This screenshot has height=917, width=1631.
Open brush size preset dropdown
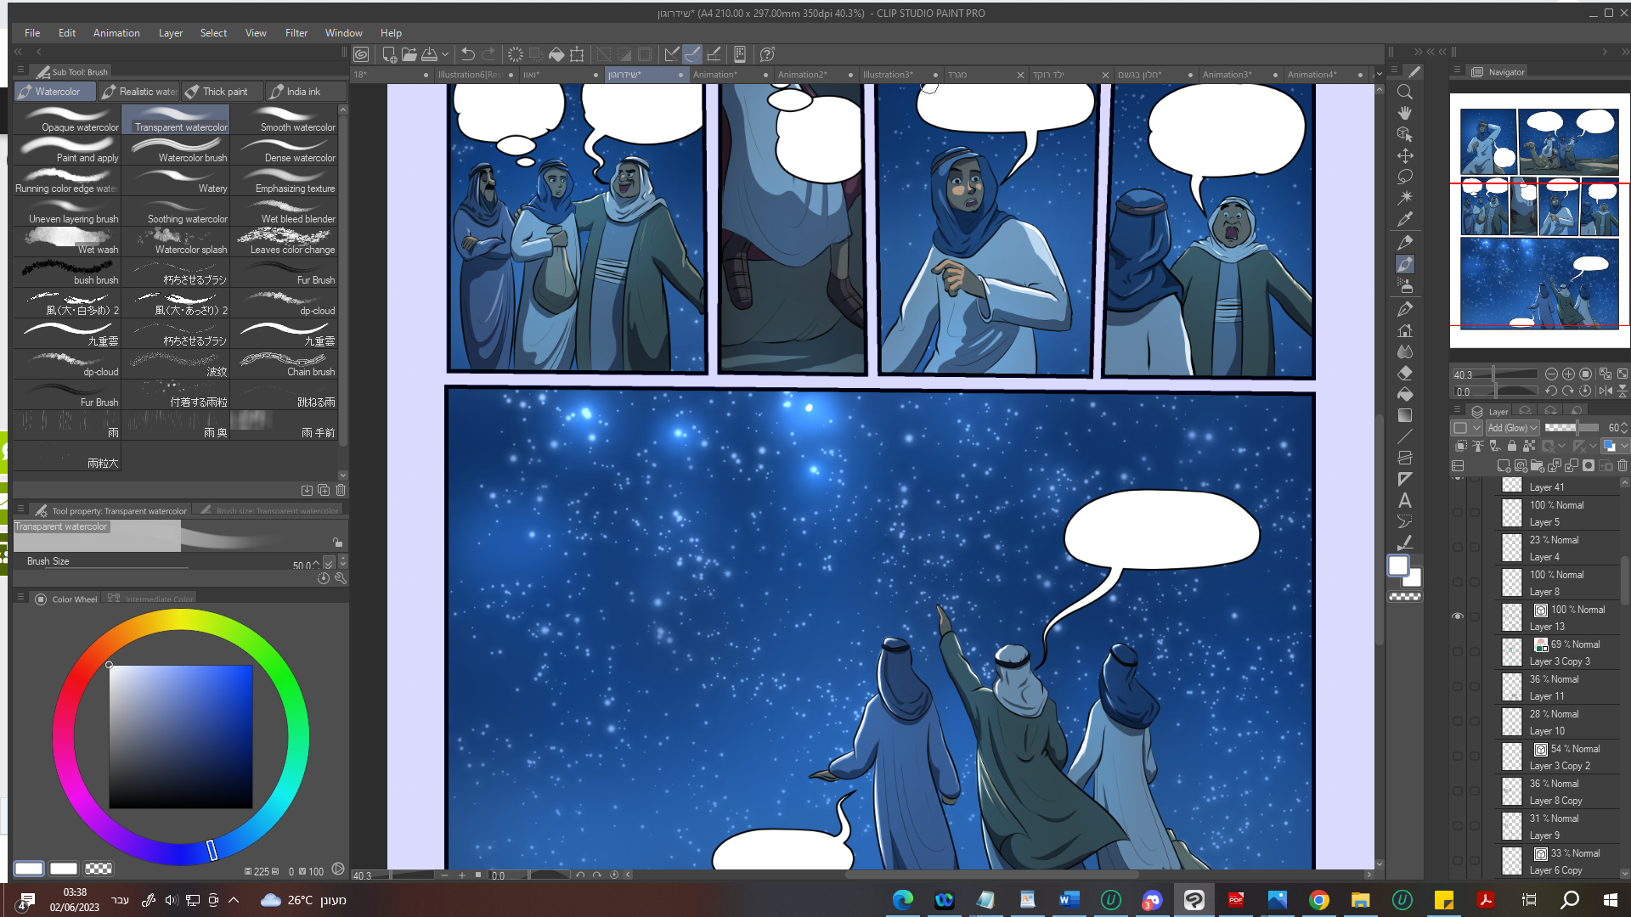(329, 563)
